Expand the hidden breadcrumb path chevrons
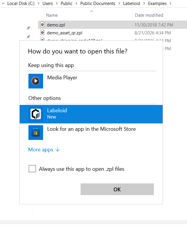The image size is (187, 236). 3,4
